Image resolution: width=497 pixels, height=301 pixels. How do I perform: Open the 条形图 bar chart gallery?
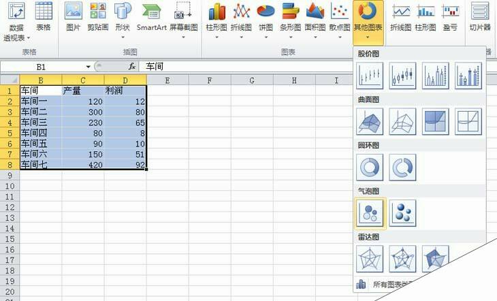[x=290, y=20]
